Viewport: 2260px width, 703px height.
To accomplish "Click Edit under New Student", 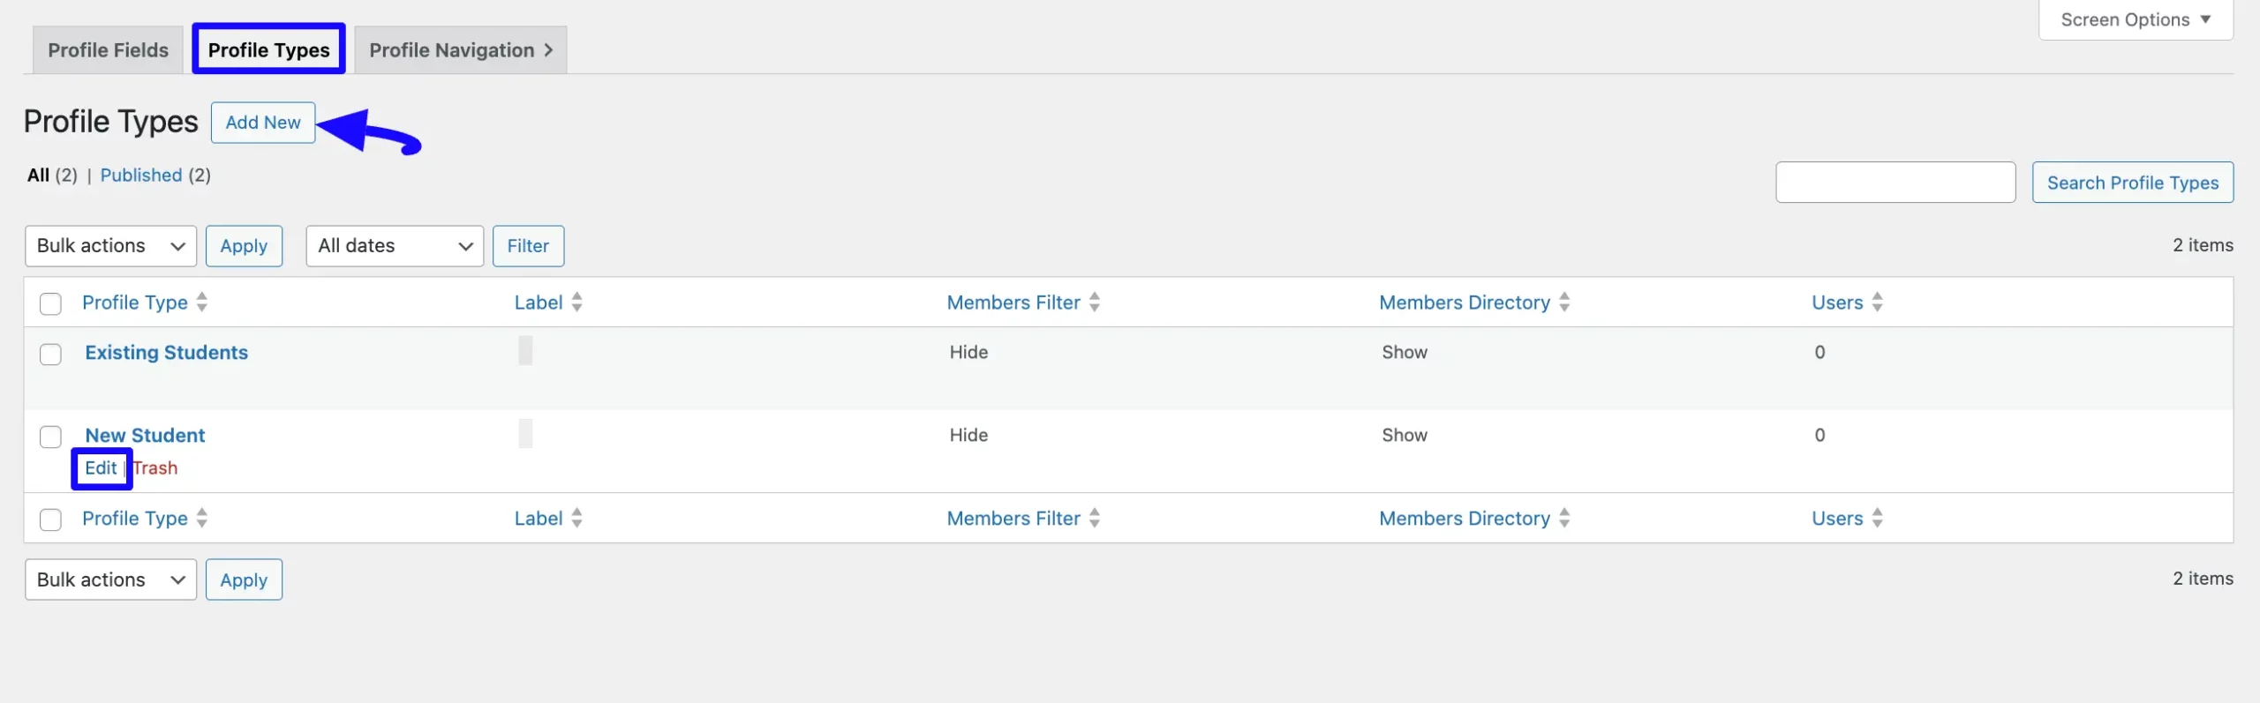I will tap(101, 468).
